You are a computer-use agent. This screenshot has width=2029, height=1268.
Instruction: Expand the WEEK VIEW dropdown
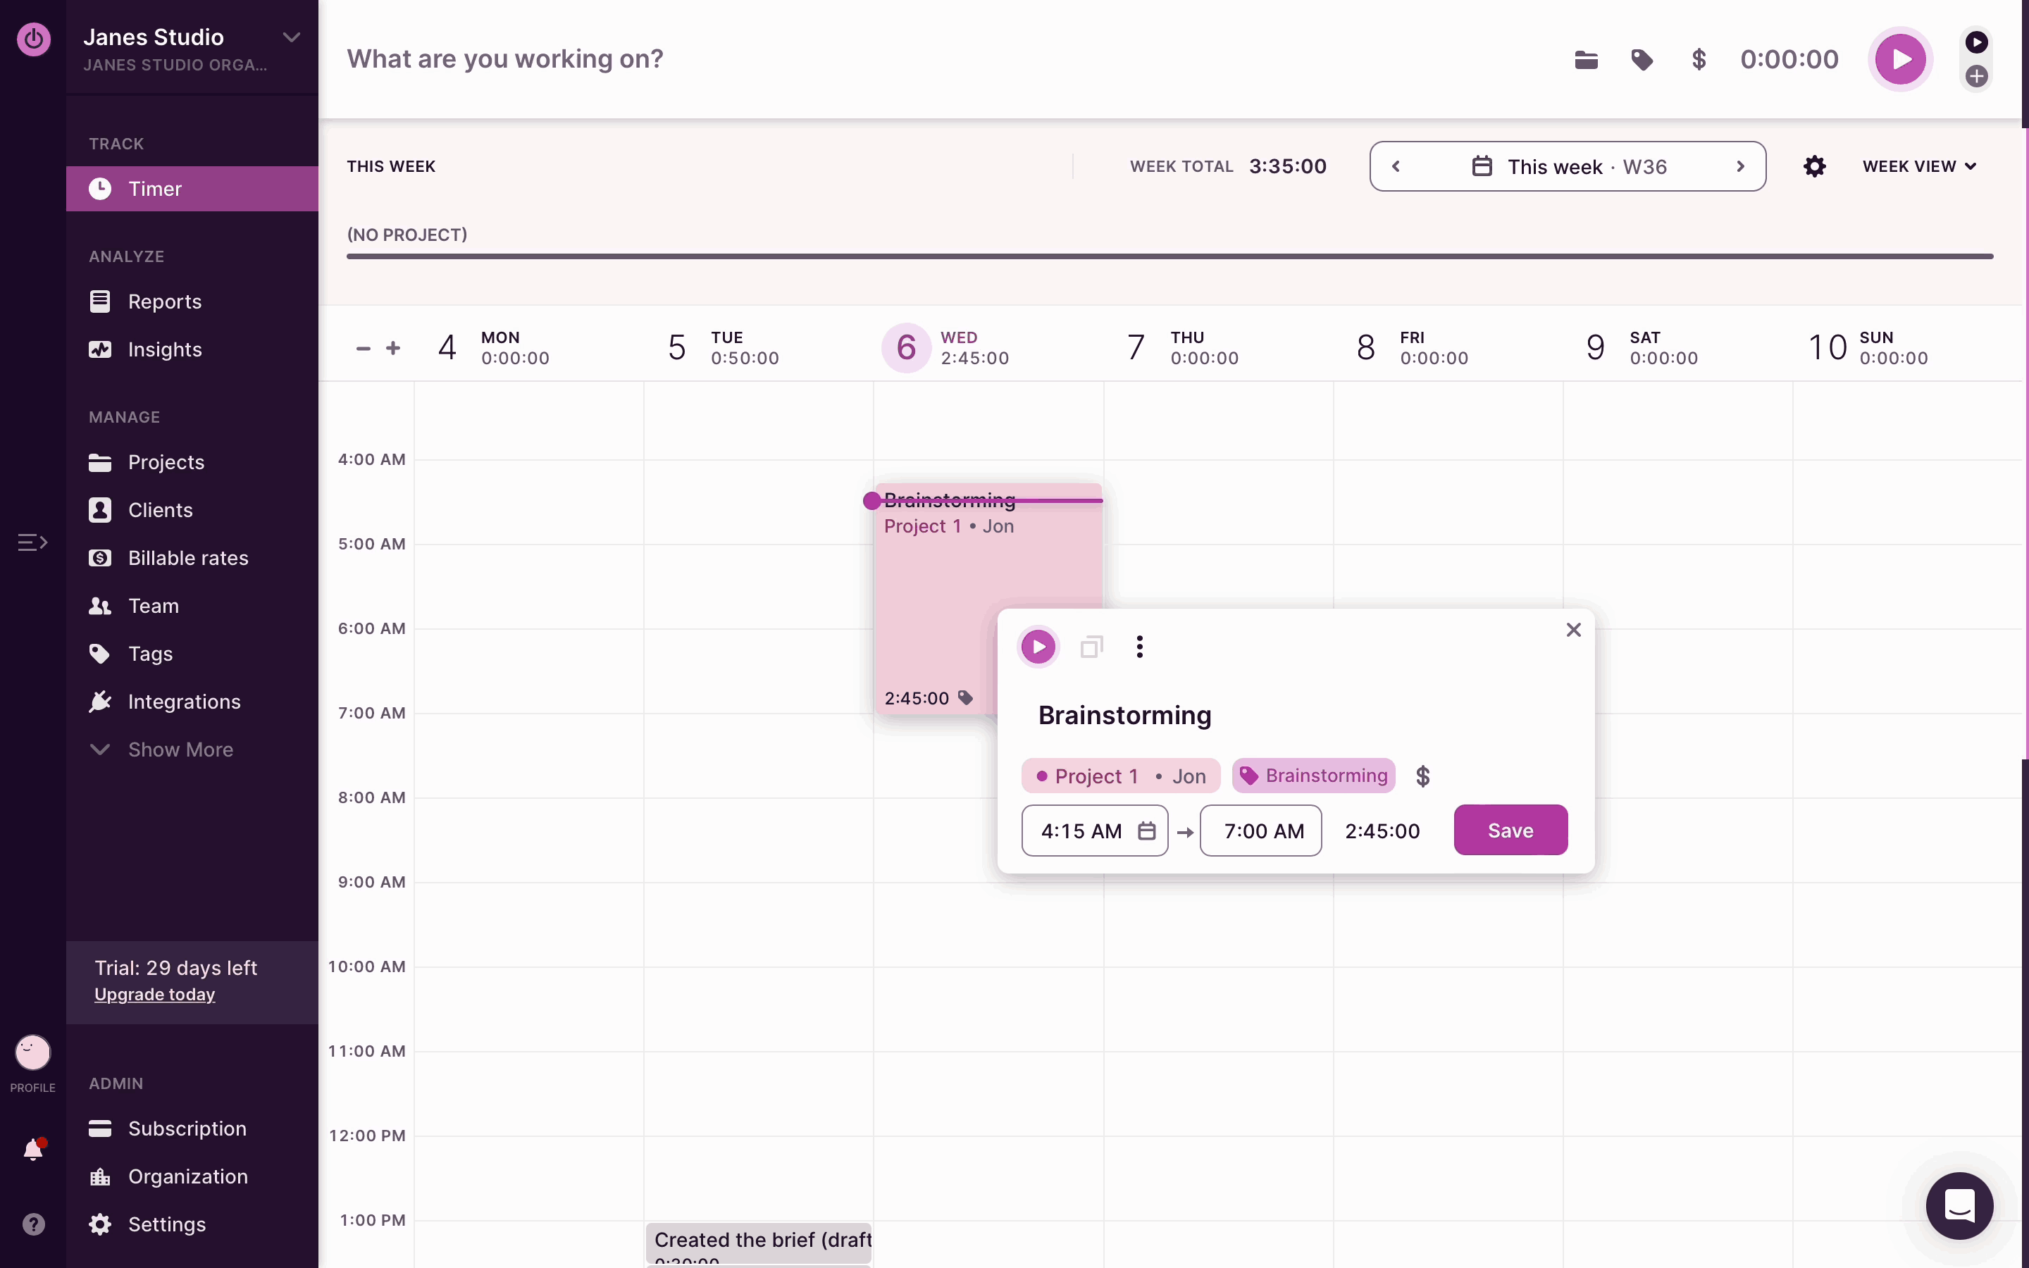(1919, 166)
